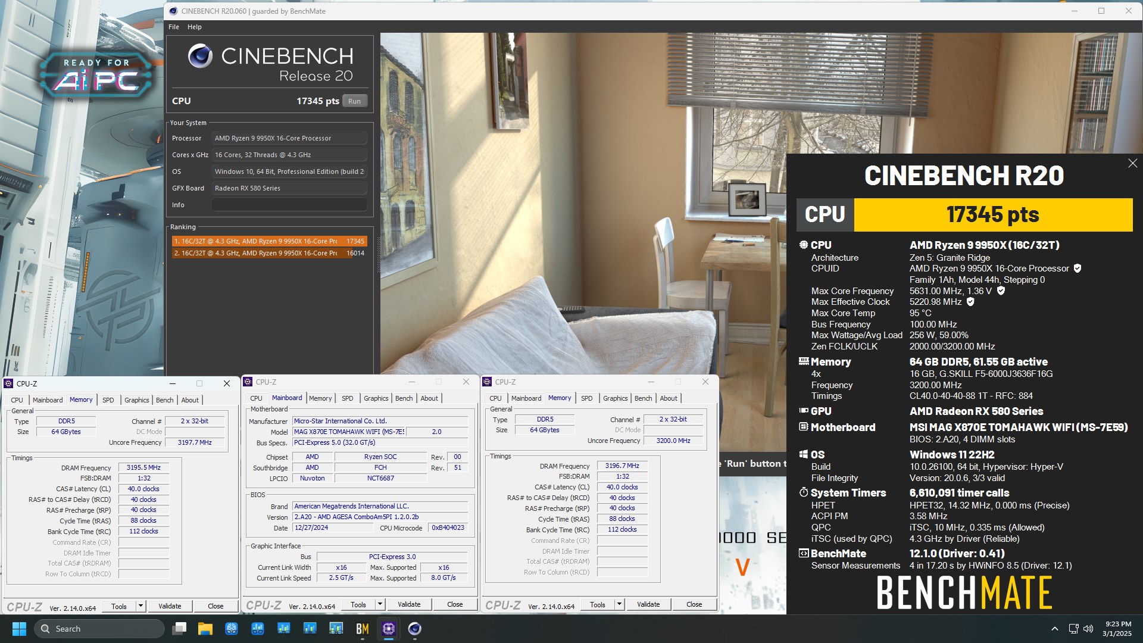Viewport: 1143px width, 643px height.
Task: Click the title icon of the Mainboard CPU-Z window
Action: [x=248, y=382]
